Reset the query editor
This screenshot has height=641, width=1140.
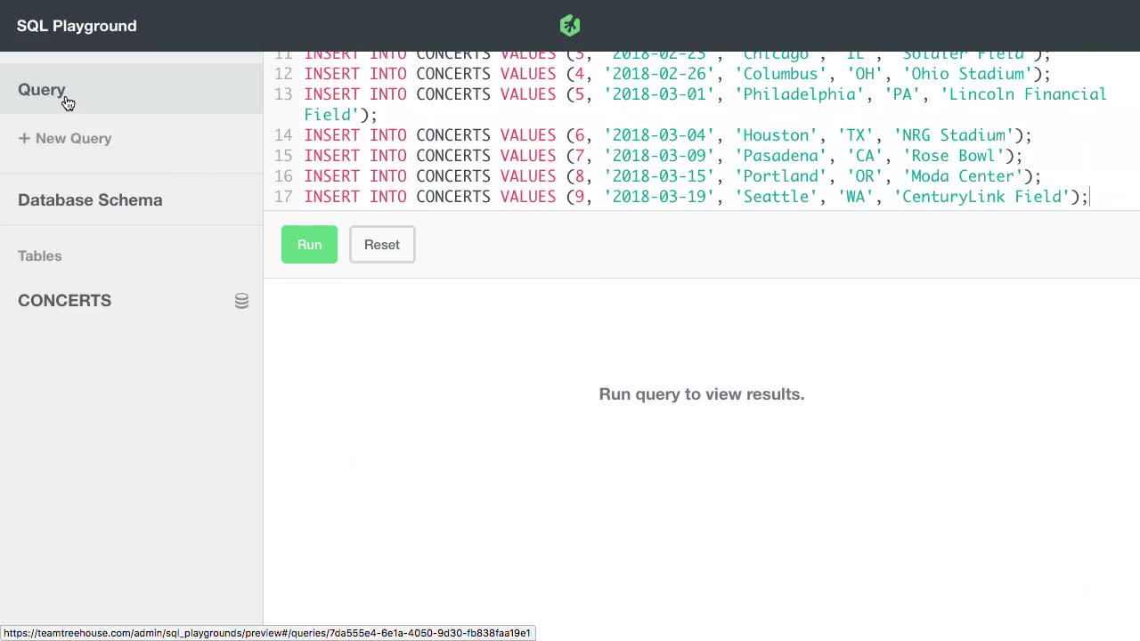[x=381, y=244]
